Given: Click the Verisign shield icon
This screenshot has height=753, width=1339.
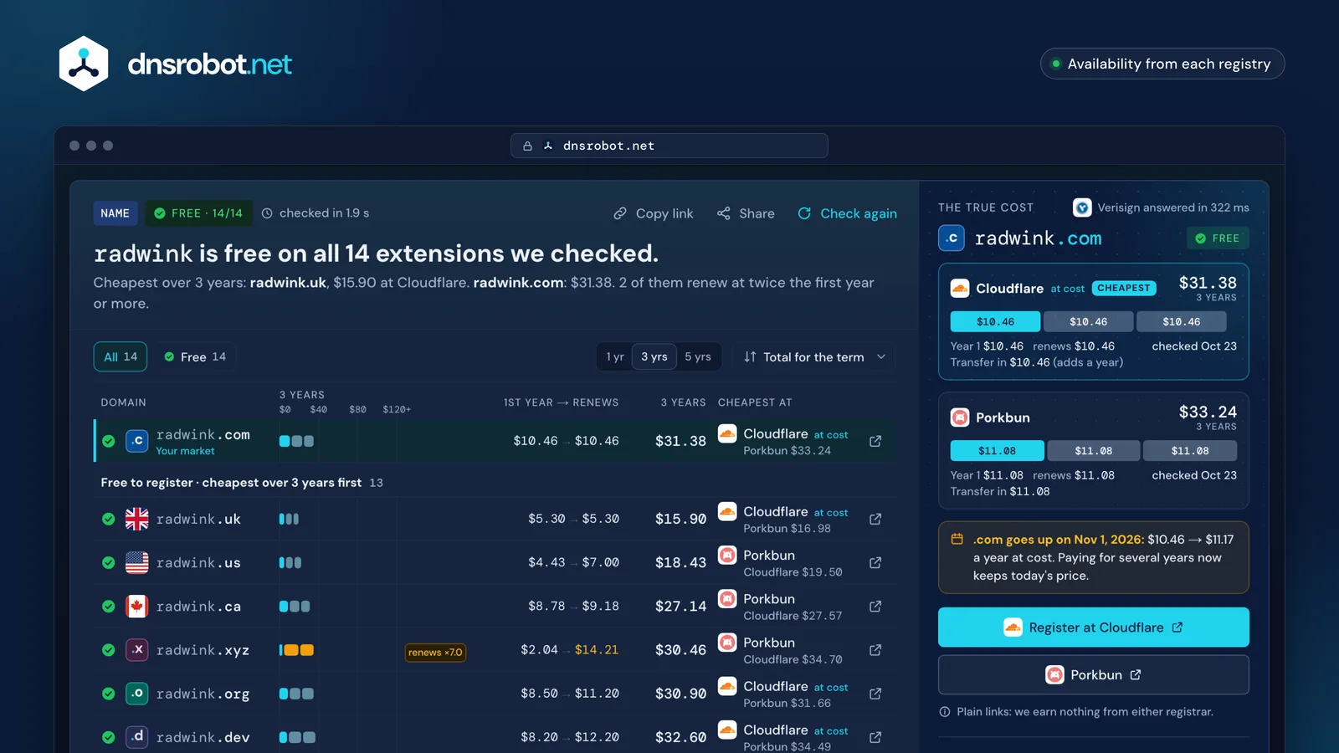Looking at the screenshot, I should click(x=1082, y=207).
